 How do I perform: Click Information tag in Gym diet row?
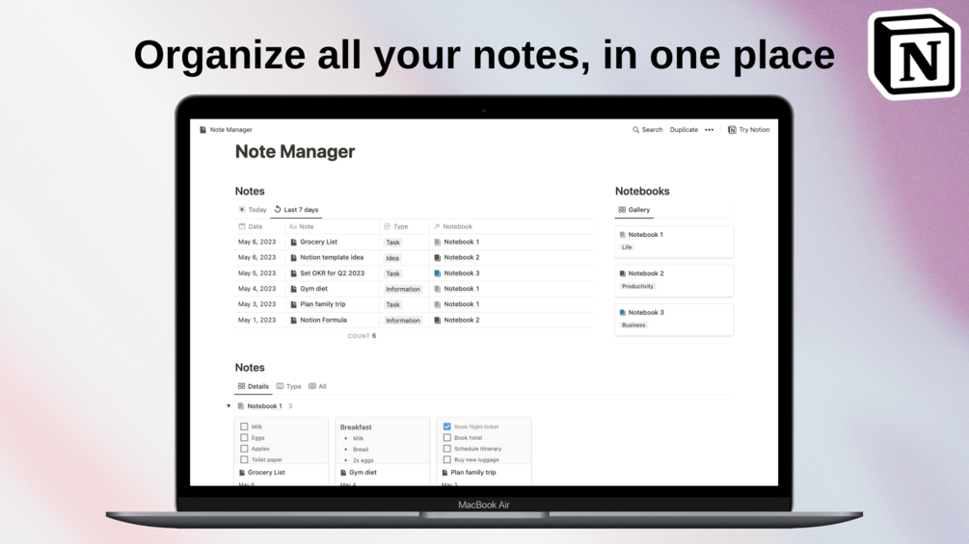point(403,289)
